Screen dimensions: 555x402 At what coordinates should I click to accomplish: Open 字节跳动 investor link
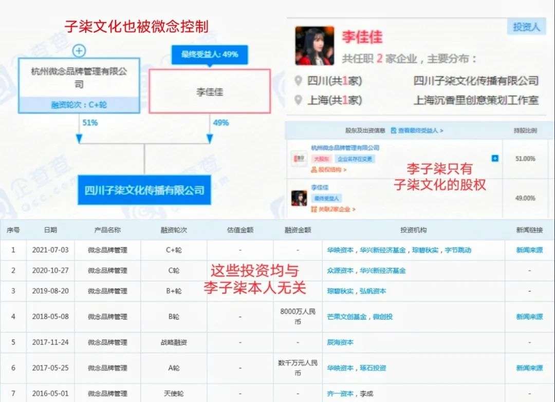click(458, 250)
